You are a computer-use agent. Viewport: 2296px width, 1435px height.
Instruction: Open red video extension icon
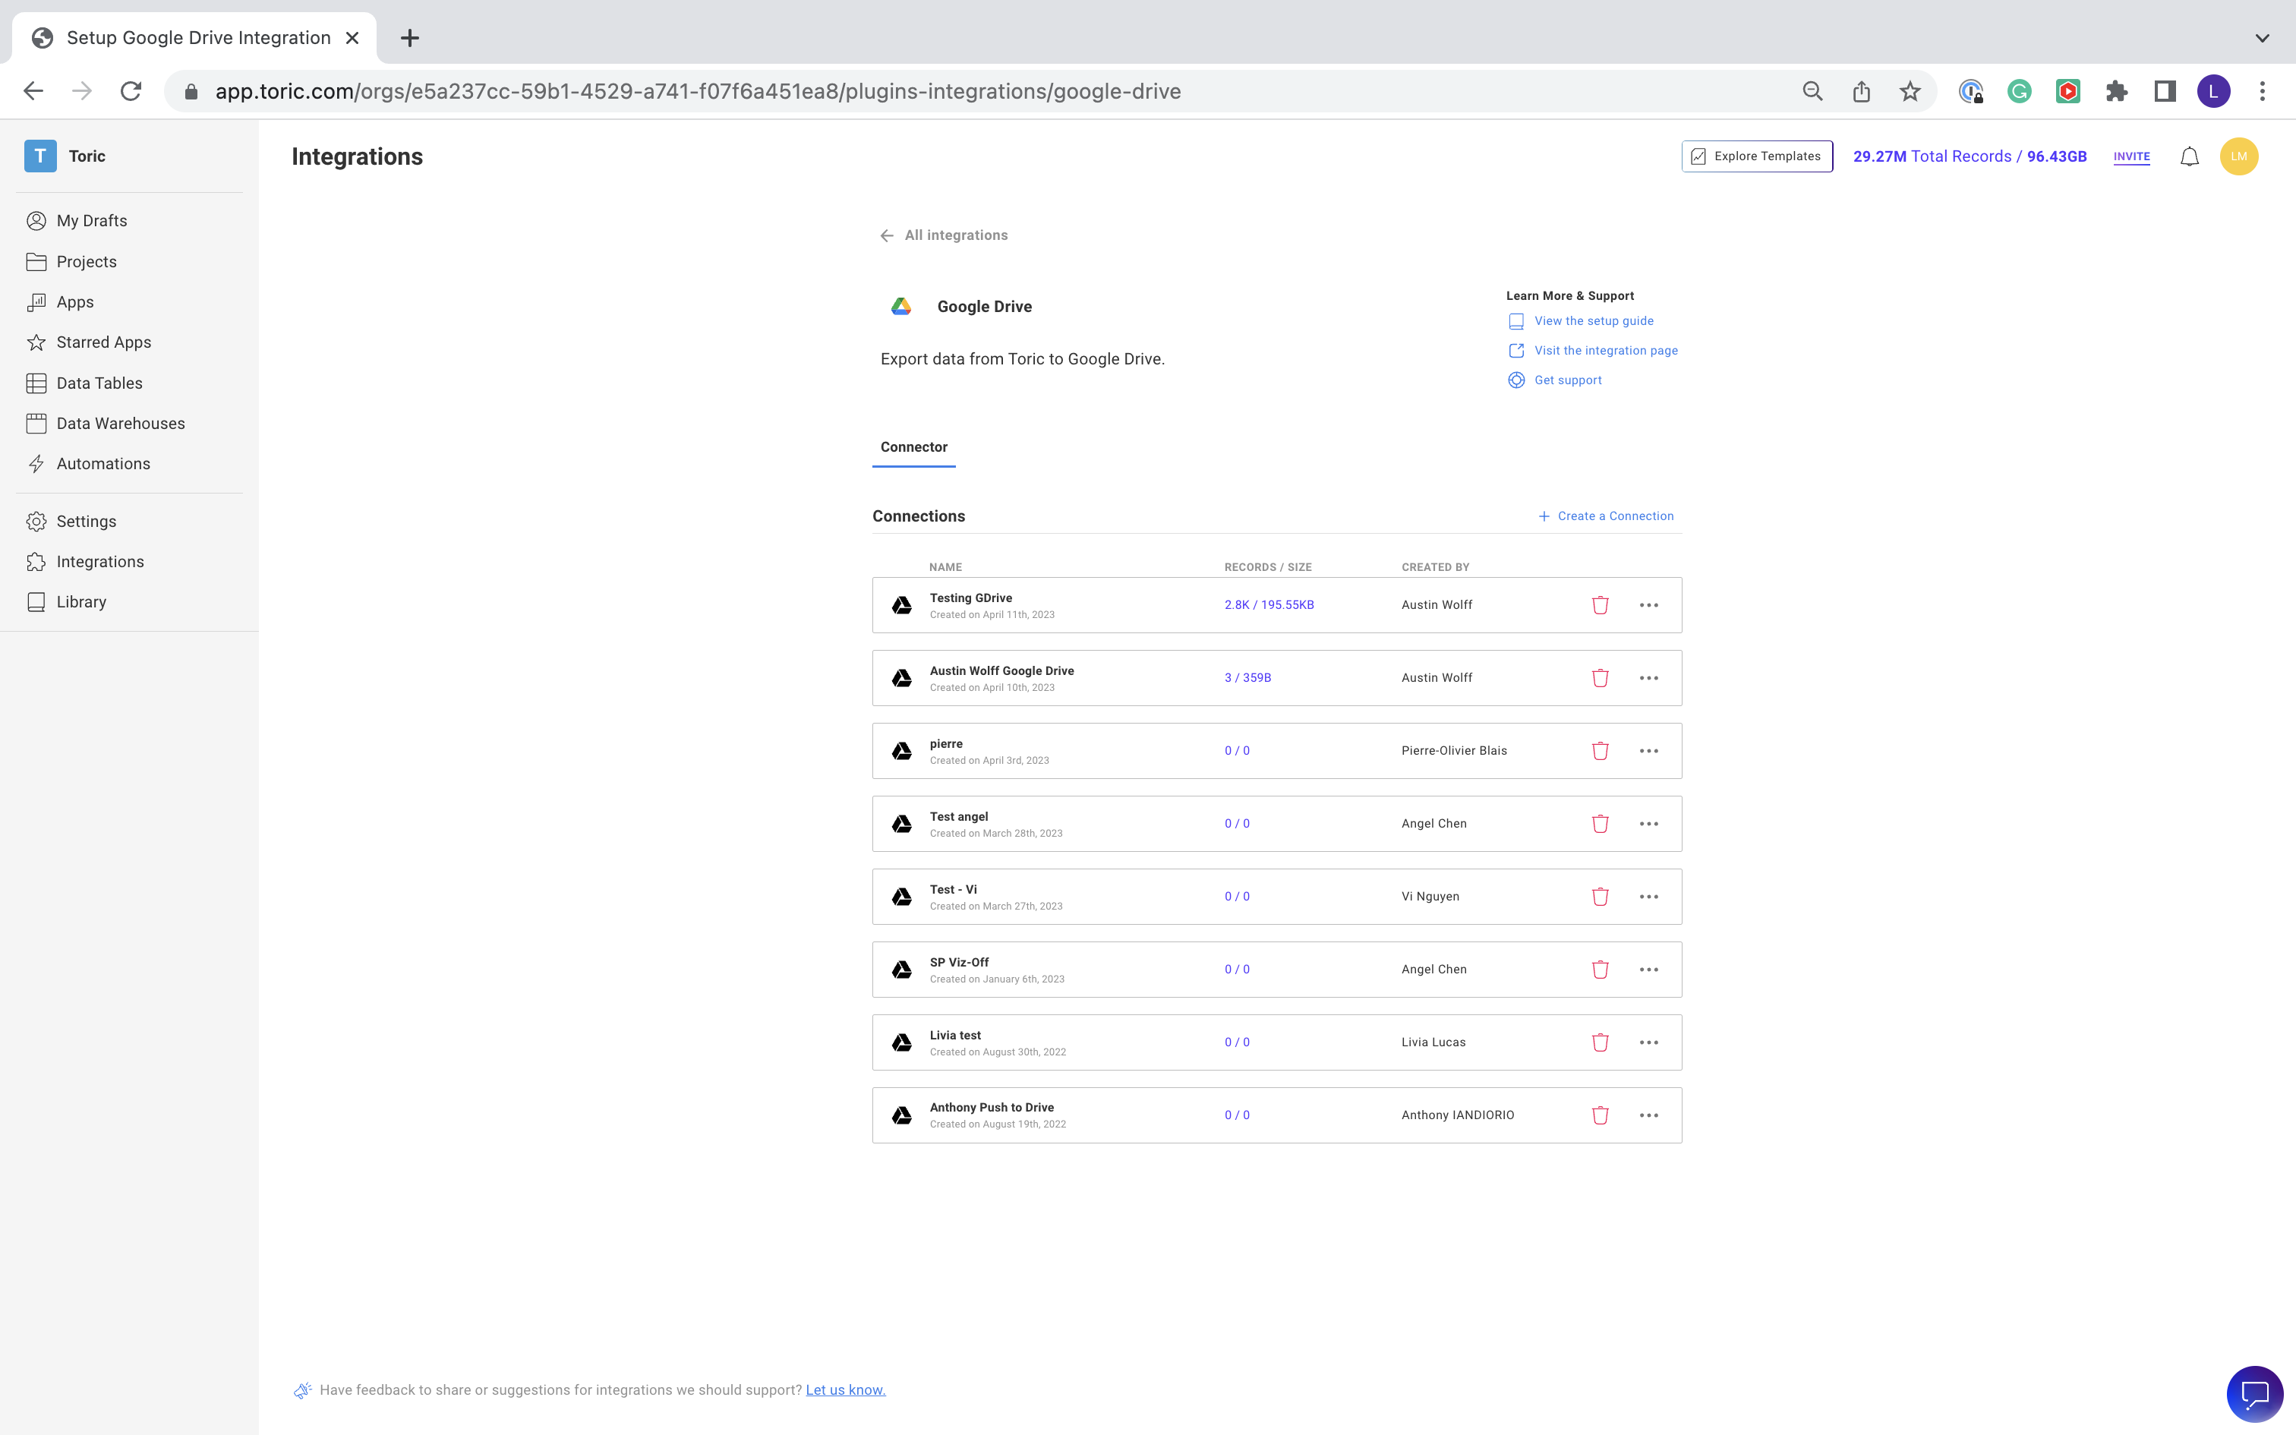(x=2067, y=91)
